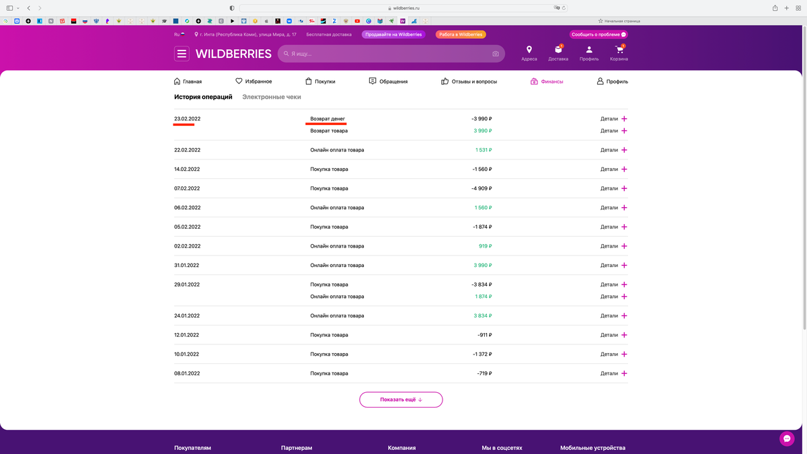Screen dimensions: 807x454
Task: Open the Safari privacy report shield icon
Action: 232,8
